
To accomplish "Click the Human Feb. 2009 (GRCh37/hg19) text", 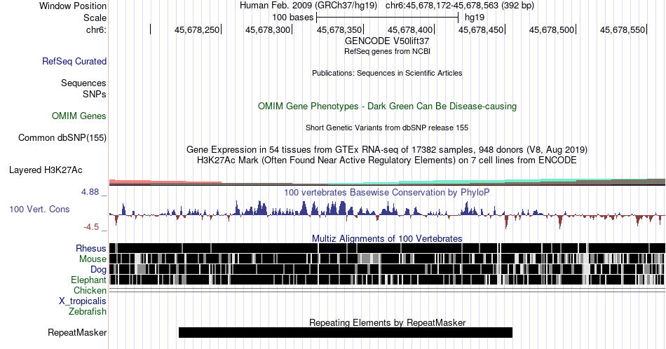I will tap(308, 6).
